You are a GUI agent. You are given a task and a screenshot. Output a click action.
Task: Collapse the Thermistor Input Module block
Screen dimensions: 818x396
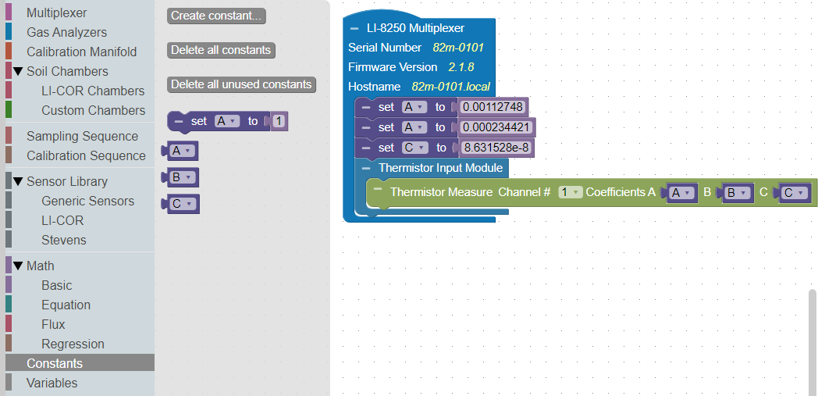[366, 168]
